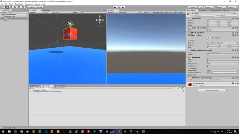
Task: Click the Add Component button
Action: click(x=212, y=90)
